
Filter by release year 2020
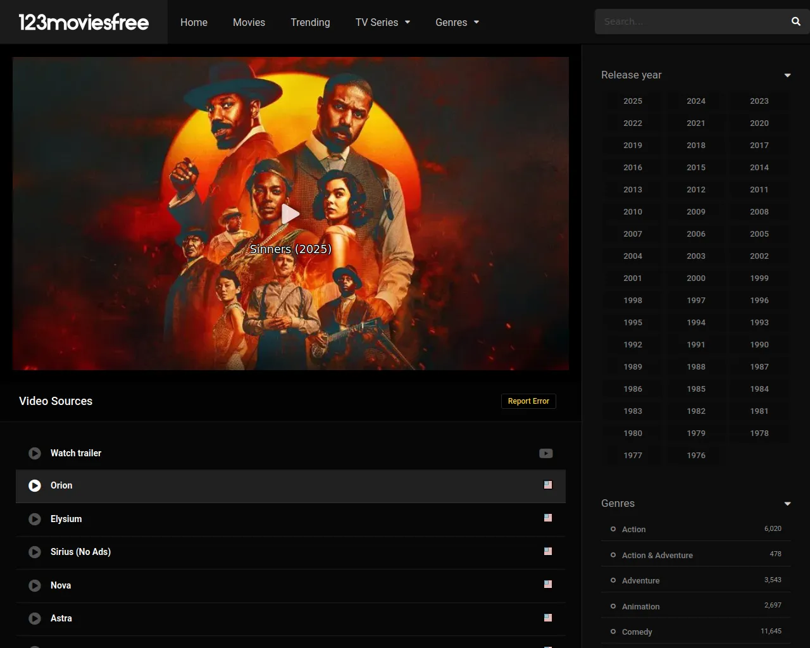point(759,123)
